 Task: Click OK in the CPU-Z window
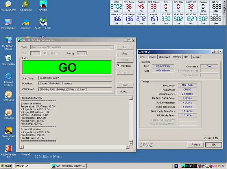tap(214, 145)
